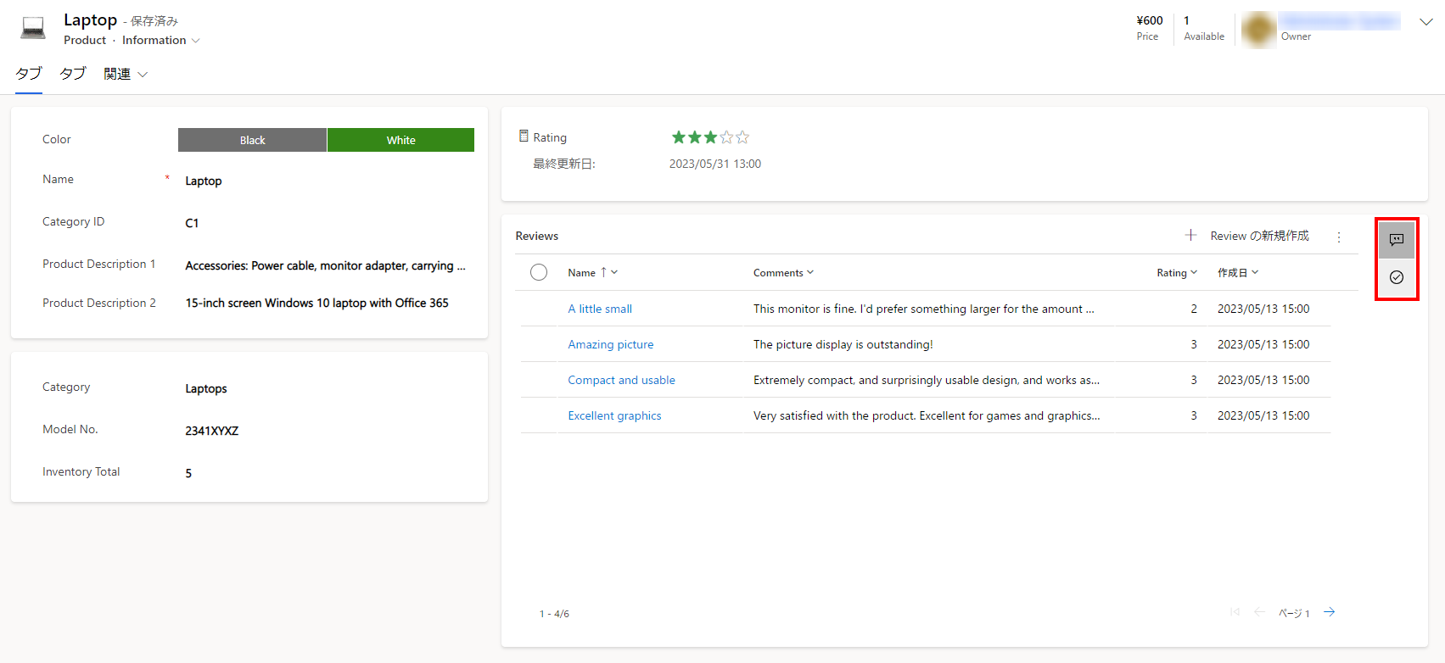
Task: Open the 関連 related dropdown
Action: point(126,75)
